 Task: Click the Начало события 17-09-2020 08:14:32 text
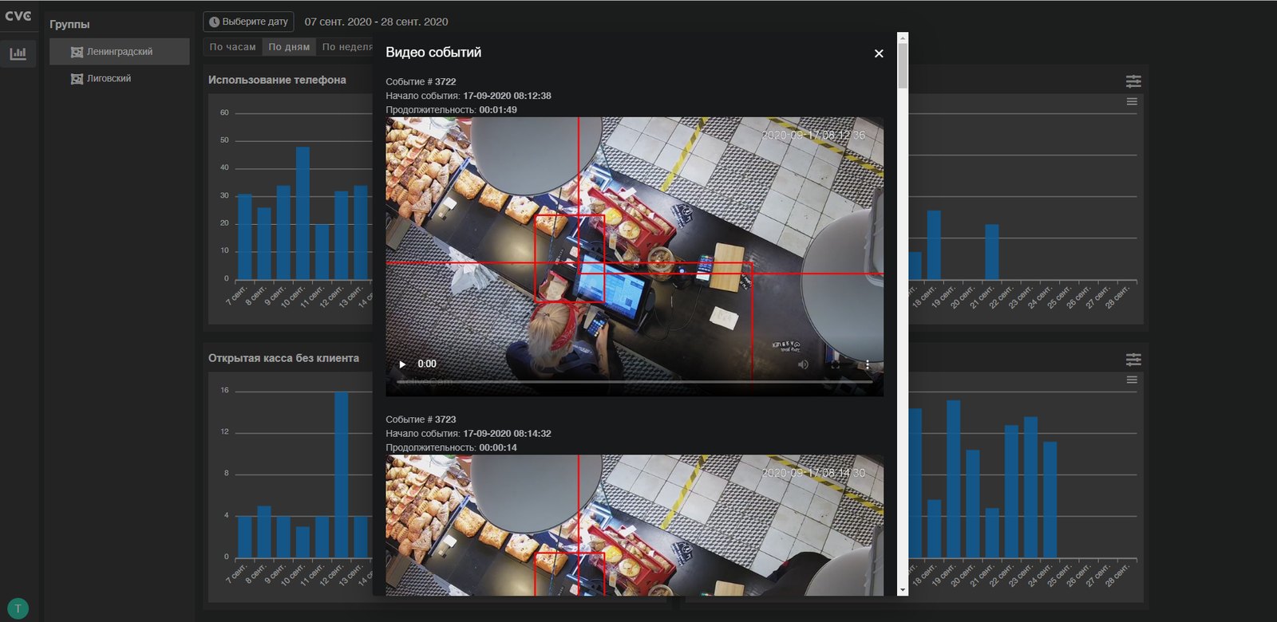coord(468,434)
